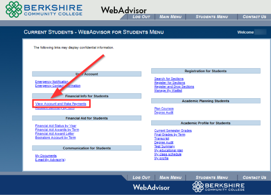Click Financial Info for Students header

(x=87, y=96)
